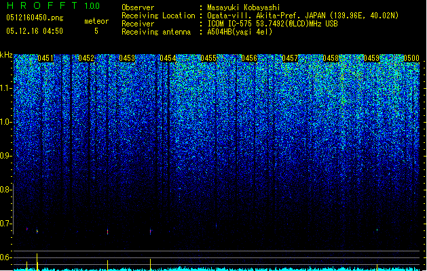Click the faint echo below the 0459 marker
This screenshot has height=271, width=427.
click(x=377, y=230)
